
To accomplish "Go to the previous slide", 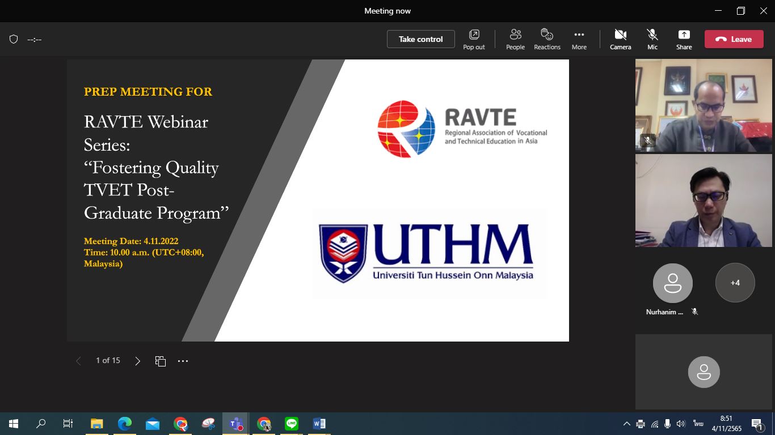I will (x=78, y=361).
